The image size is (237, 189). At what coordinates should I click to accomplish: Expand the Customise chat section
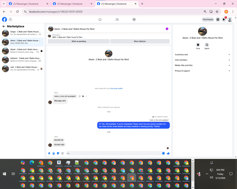tap(202, 55)
